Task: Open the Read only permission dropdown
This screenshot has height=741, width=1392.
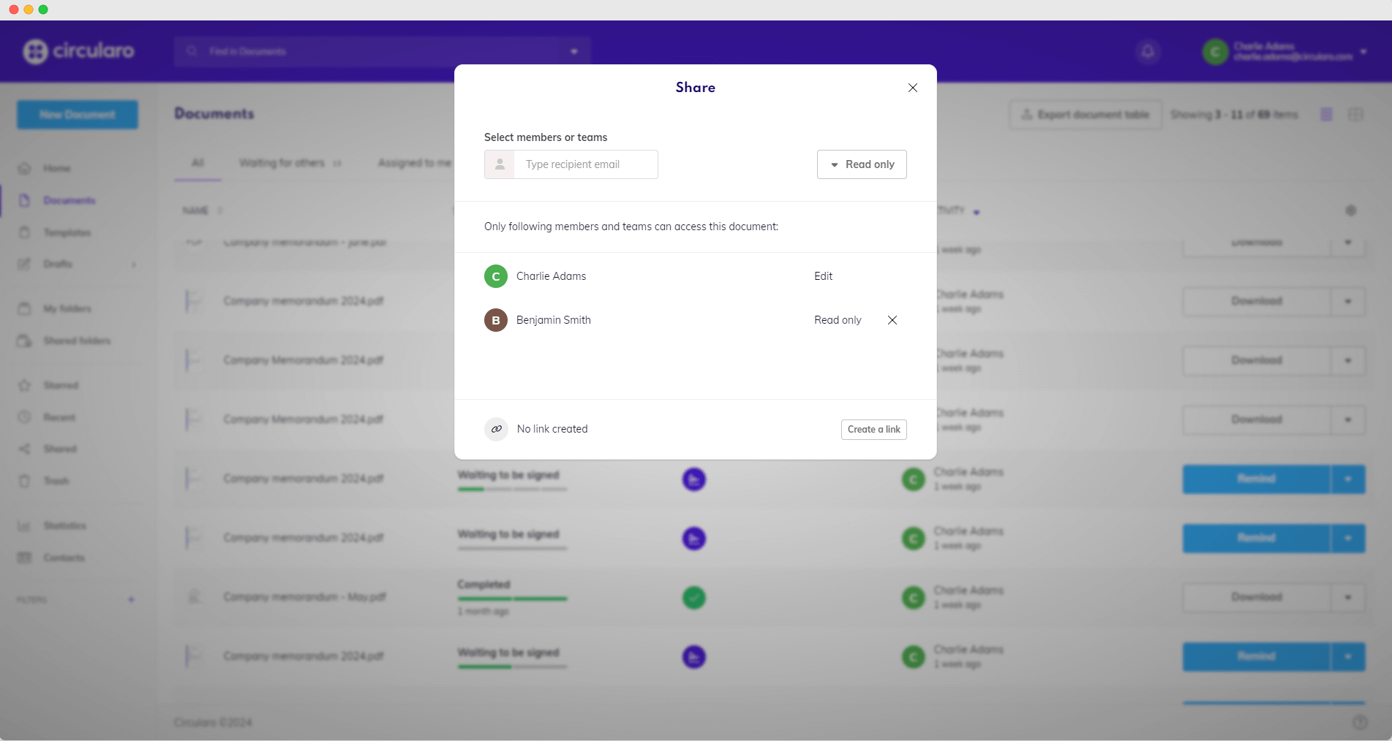Action: tap(862, 164)
